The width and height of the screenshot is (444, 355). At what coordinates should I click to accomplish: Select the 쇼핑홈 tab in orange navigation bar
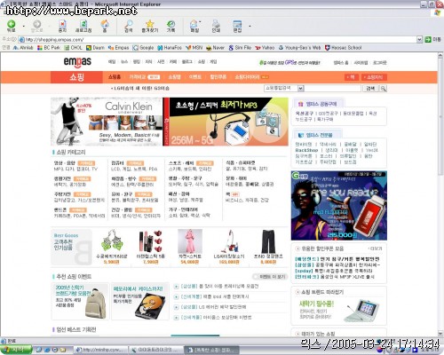coord(115,77)
